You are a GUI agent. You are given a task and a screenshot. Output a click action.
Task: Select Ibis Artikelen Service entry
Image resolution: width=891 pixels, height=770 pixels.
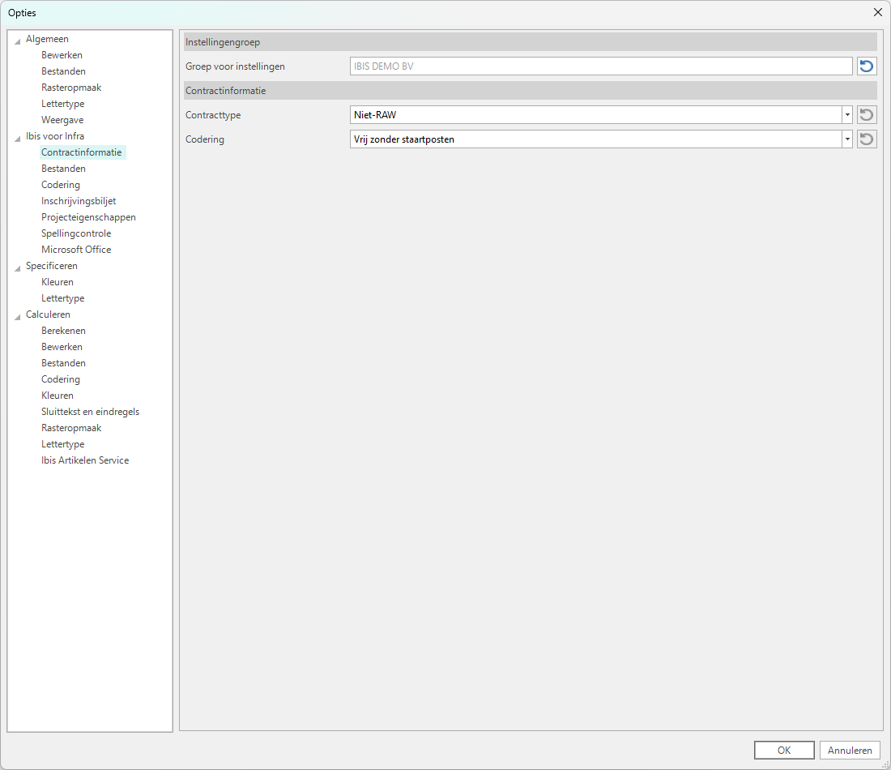tap(85, 460)
